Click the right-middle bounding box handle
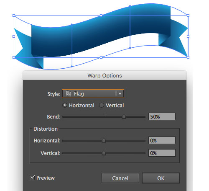Image resolution: width=209 pixels, height=191 pixels. point(188,36)
